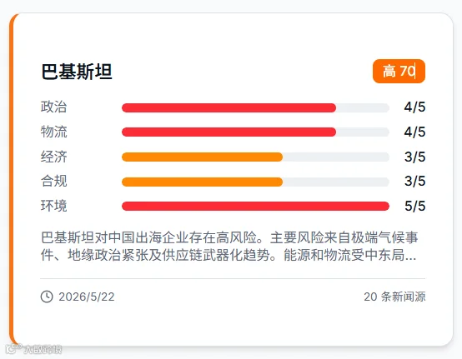Click the 5/5 environment score

pos(414,206)
